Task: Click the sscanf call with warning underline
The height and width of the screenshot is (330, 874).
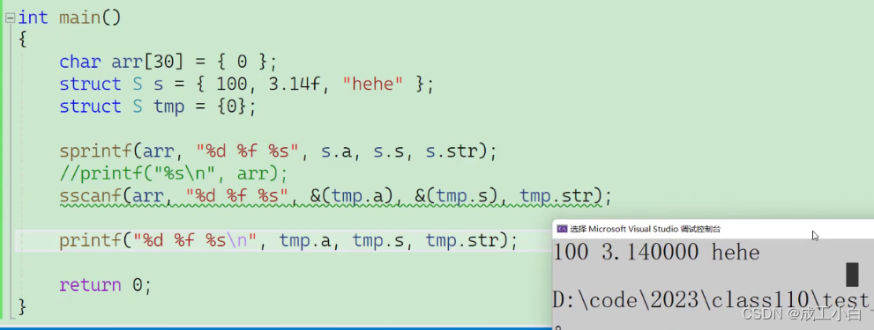Action: [x=335, y=196]
